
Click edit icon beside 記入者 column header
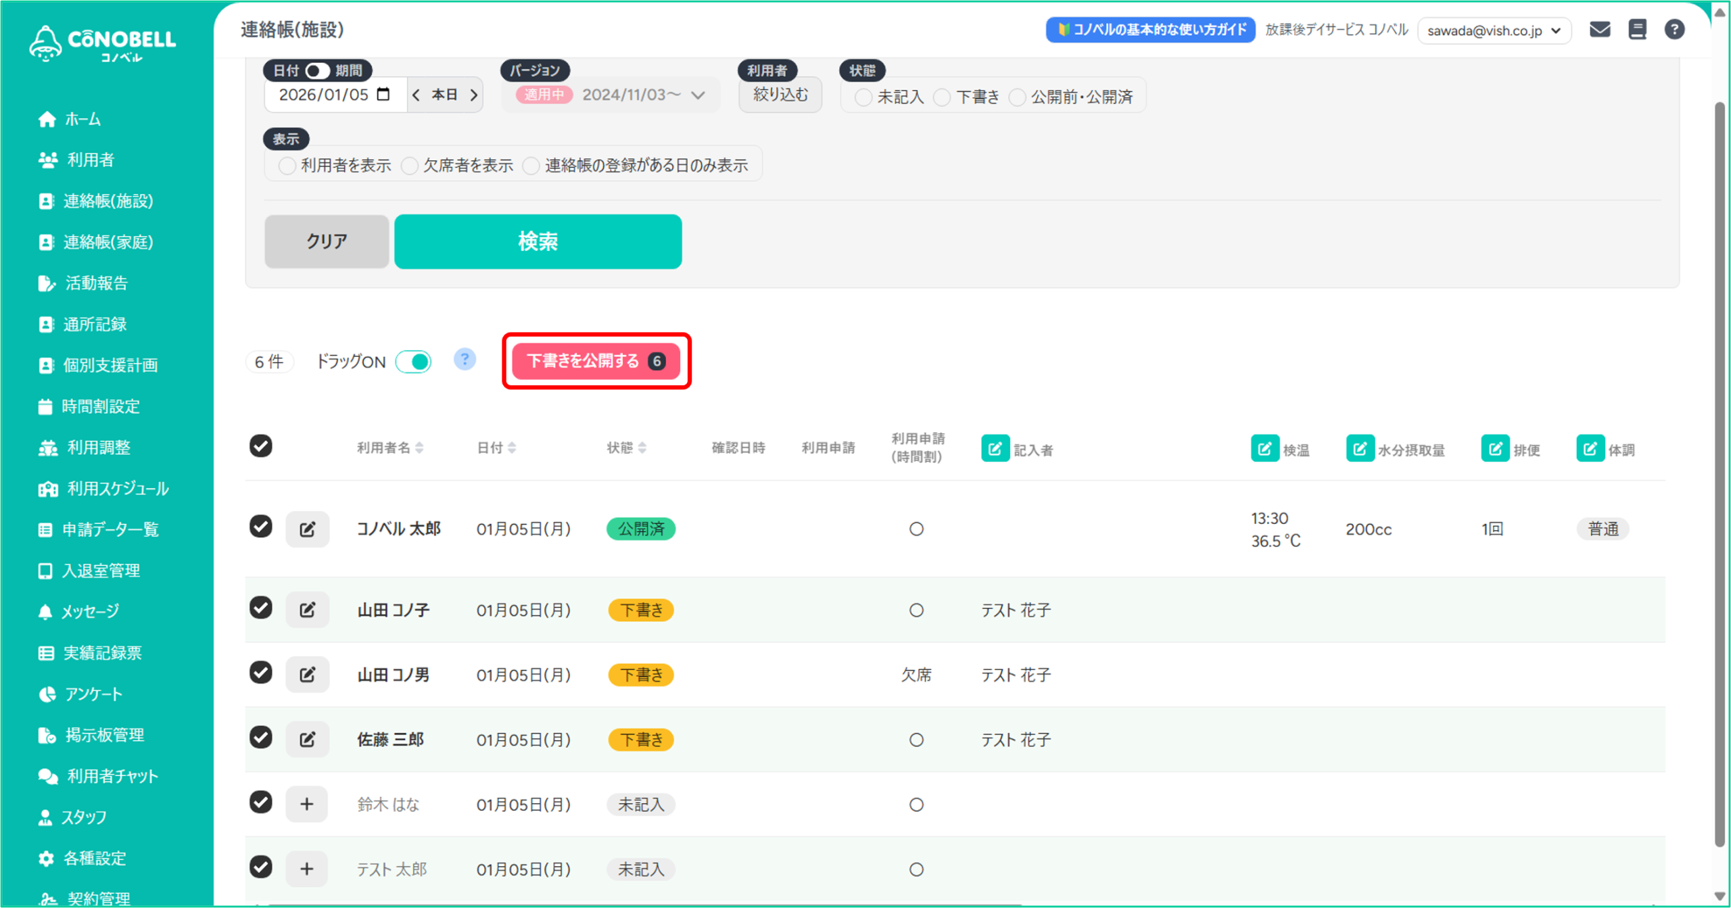995,449
